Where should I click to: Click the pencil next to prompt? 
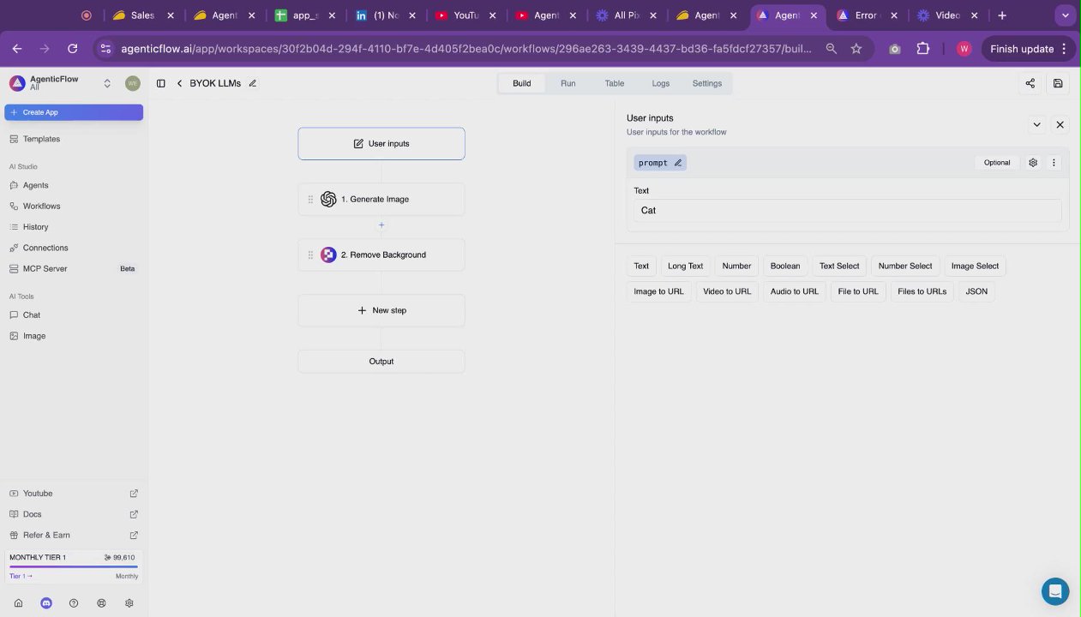678,163
